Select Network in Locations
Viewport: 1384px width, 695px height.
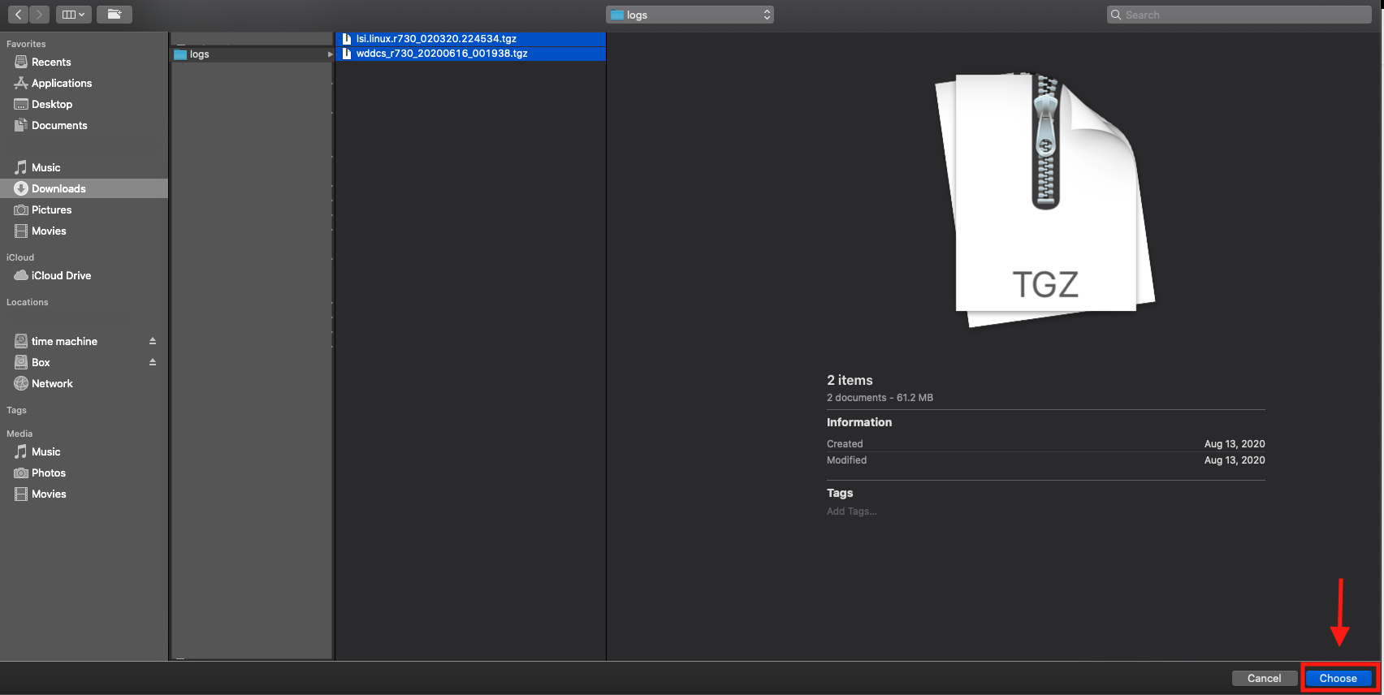point(52,384)
